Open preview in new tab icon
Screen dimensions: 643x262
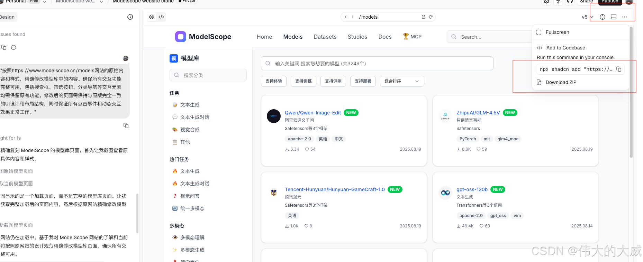pos(424,17)
